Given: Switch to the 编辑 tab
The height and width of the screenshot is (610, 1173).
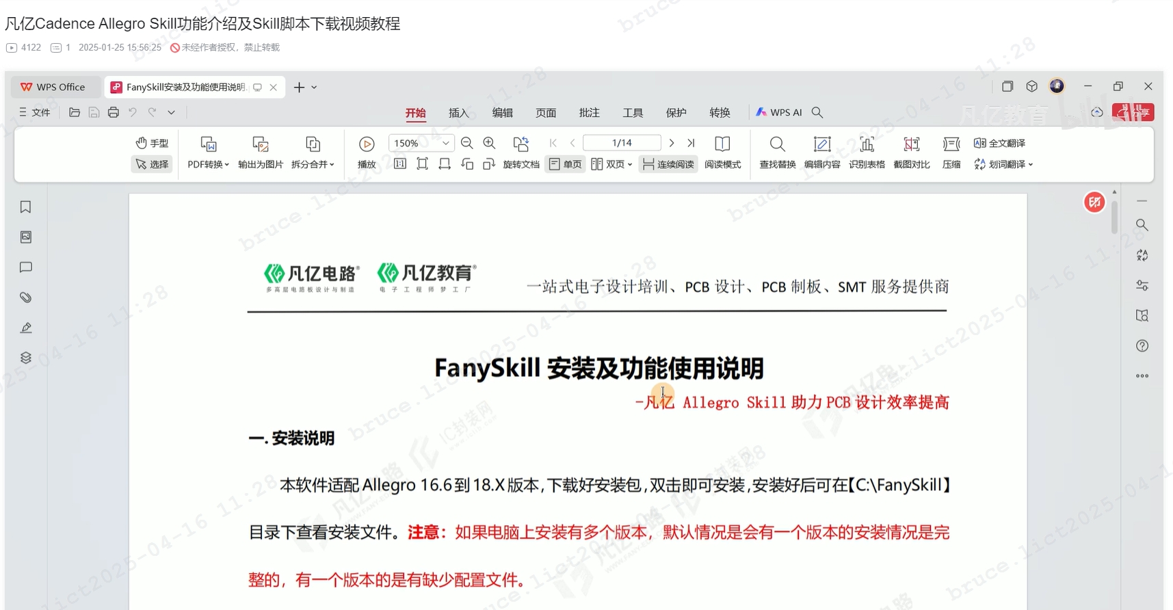Looking at the screenshot, I should tap(502, 113).
